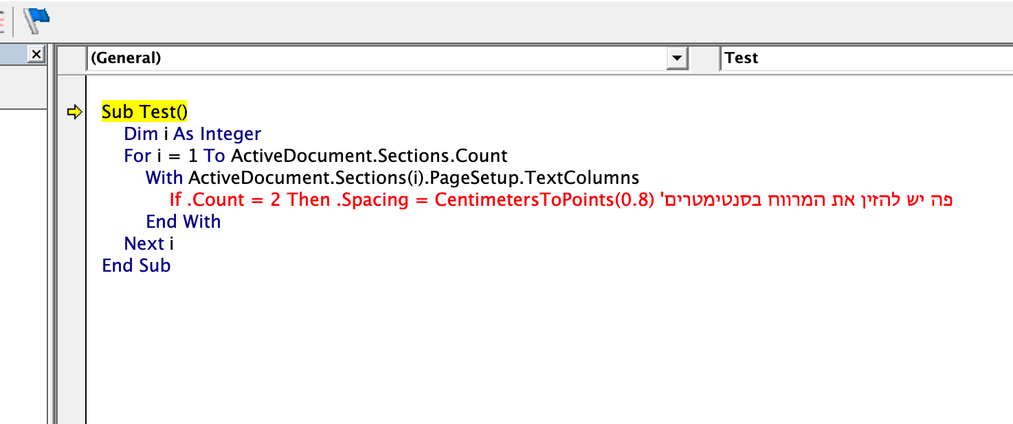
Task: Click PageSetup.TextColumns in the With line
Action: [x=543, y=178]
